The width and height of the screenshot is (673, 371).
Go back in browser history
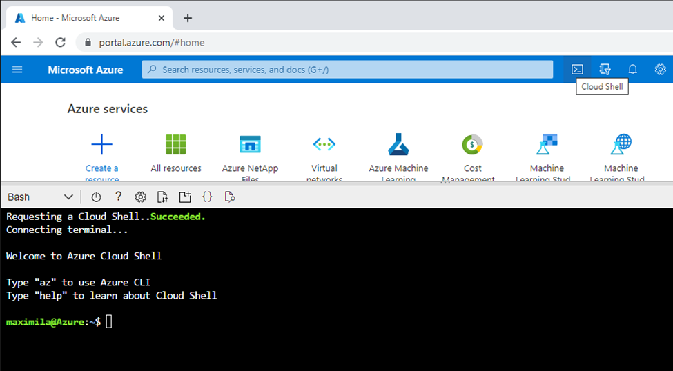[x=16, y=42]
